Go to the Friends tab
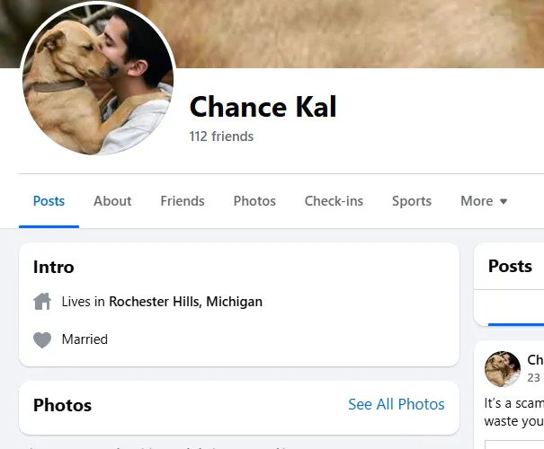 183,201
